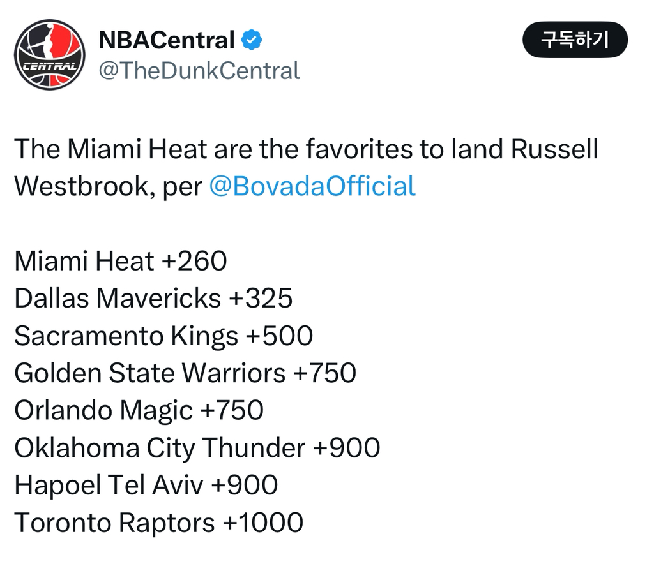
Task: Click the 'Dallas Mavericks +325' line
Action: coord(153,299)
